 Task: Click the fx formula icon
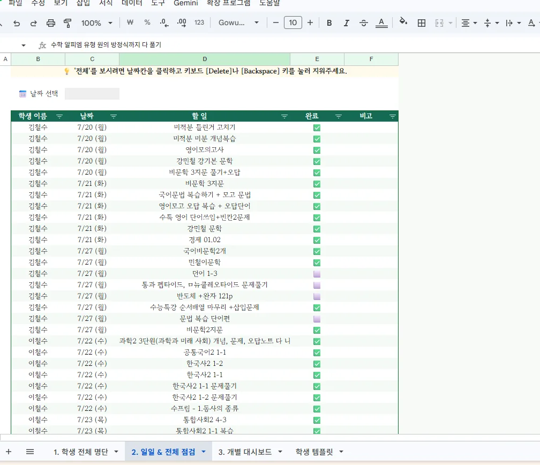tap(42, 45)
